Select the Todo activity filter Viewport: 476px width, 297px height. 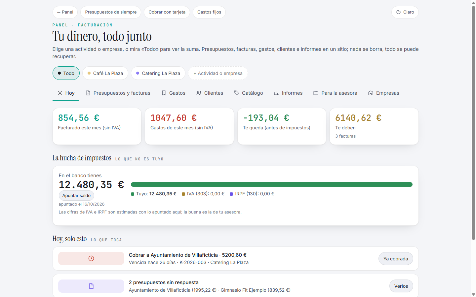tap(66, 73)
